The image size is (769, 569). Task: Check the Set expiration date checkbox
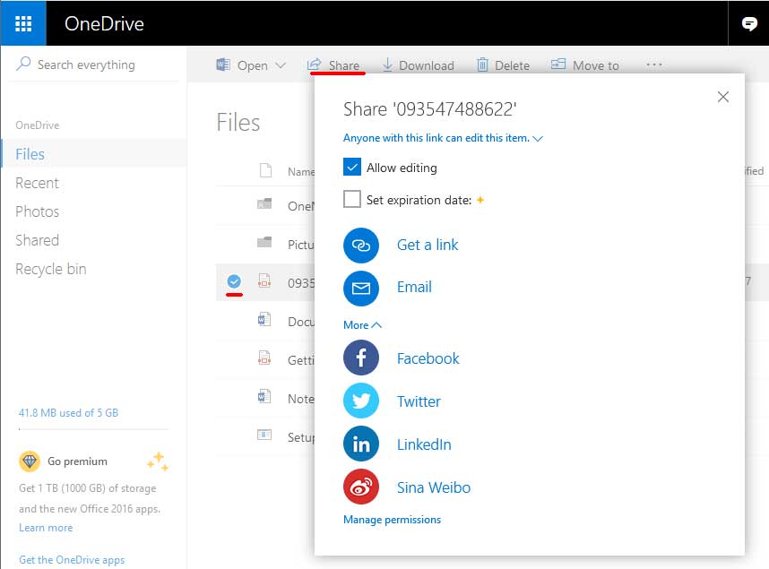tap(352, 199)
